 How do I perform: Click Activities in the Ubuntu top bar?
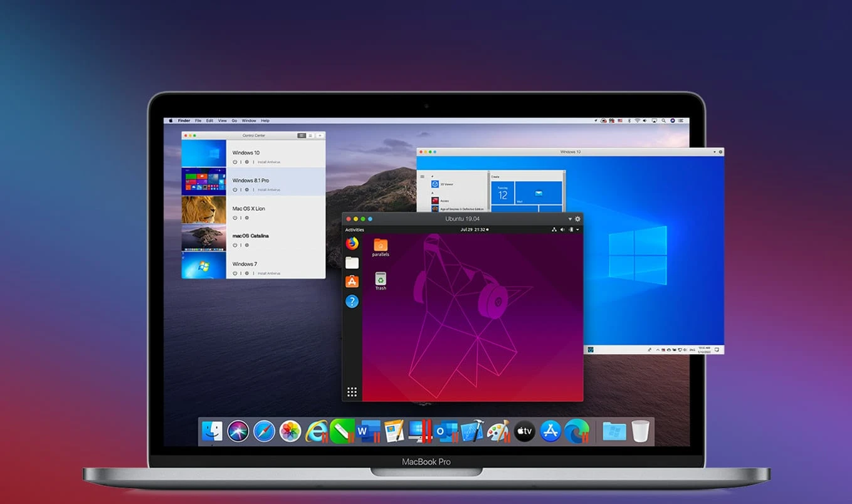354,230
